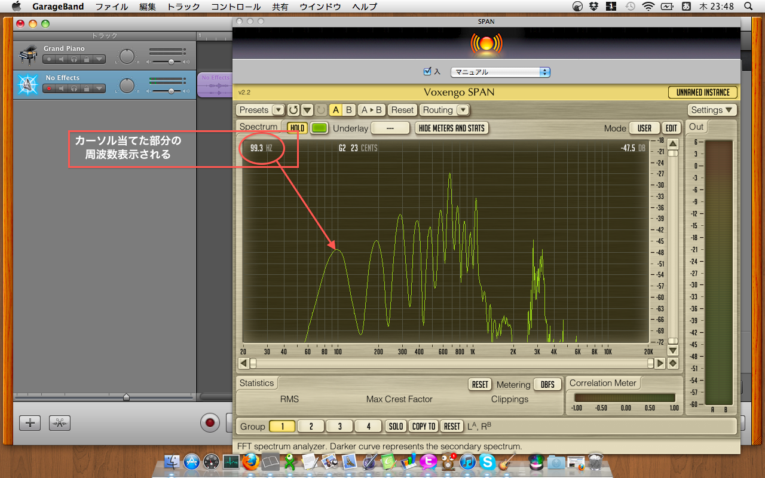Lock the Grand Piano track

tap(87, 59)
